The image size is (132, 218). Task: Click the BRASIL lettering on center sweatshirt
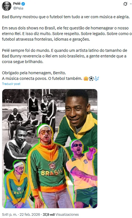(x=52, y=172)
